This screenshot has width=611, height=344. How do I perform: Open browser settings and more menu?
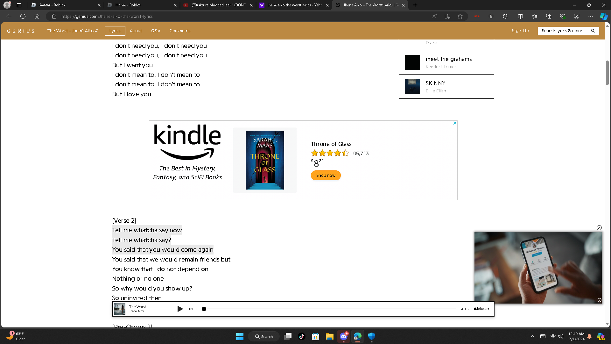tap(591, 16)
